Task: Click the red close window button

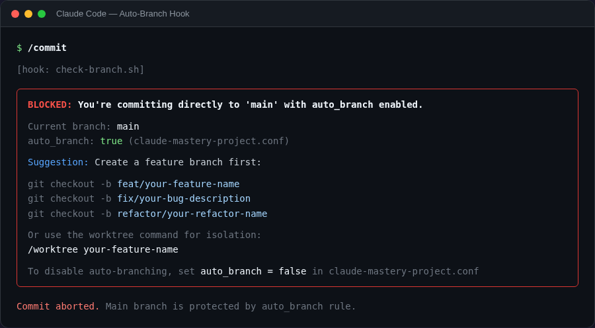Action: point(15,14)
